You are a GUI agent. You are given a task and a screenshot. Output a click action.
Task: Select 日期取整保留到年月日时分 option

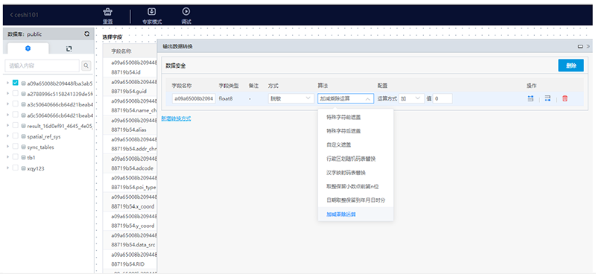point(355,200)
